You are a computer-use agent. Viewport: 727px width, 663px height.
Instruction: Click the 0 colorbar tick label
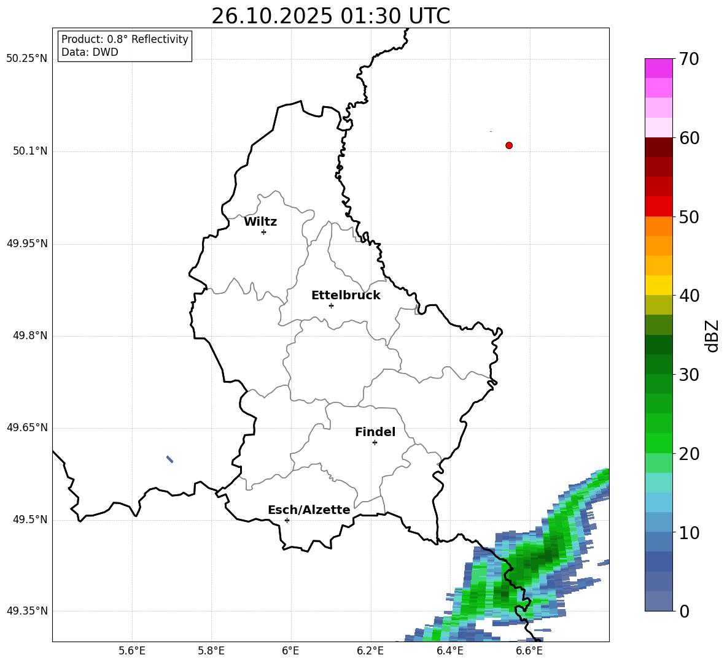tap(684, 611)
